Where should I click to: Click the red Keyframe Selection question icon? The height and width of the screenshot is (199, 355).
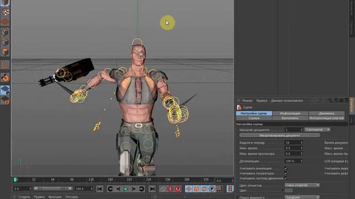[x=178, y=189]
